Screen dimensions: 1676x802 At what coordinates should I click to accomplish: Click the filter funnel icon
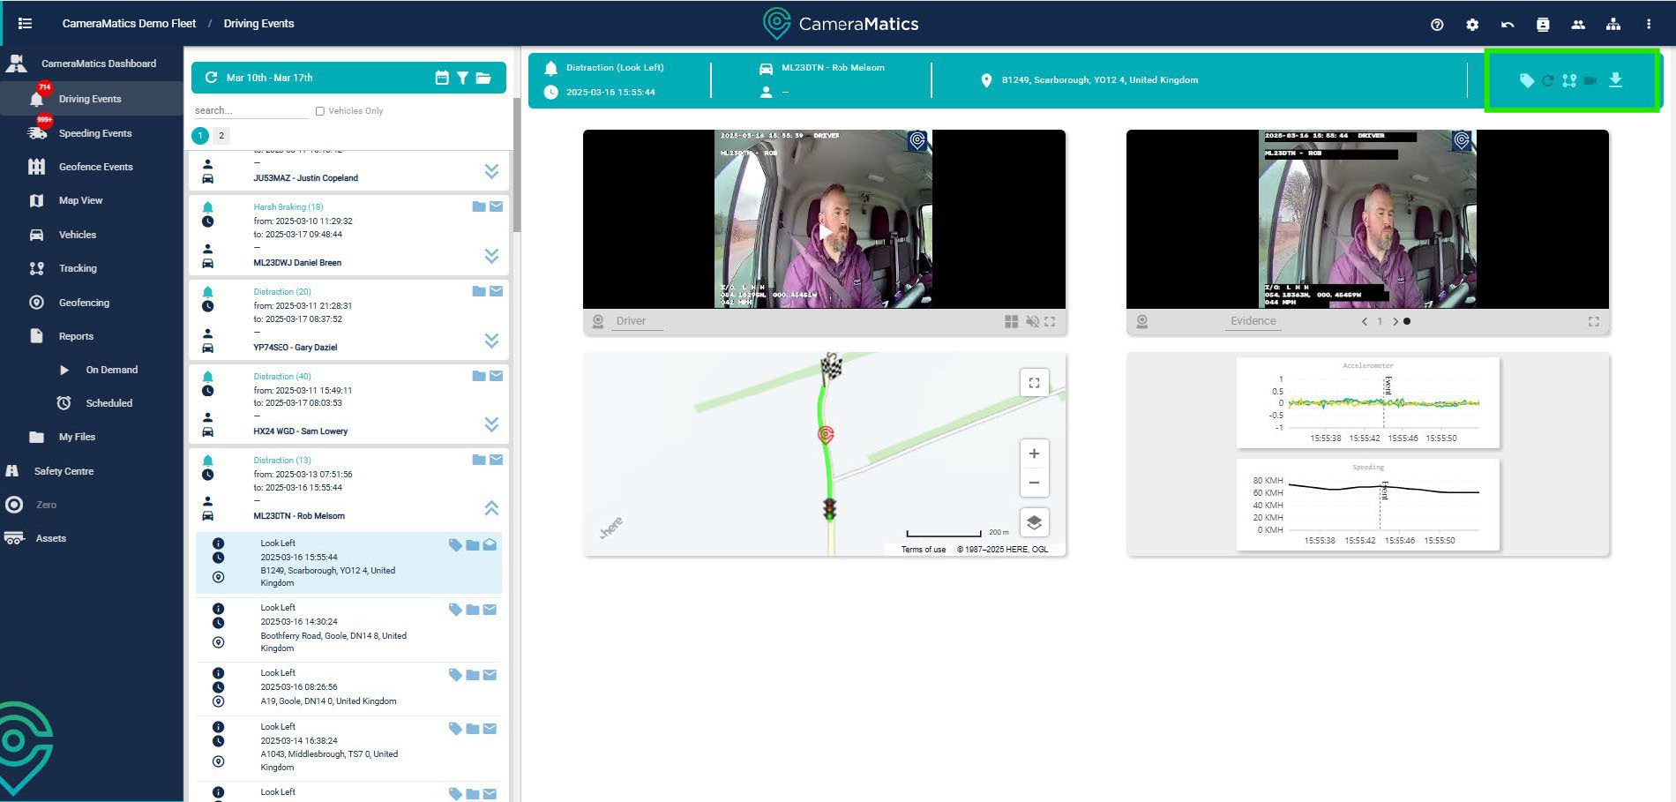coord(462,78)
